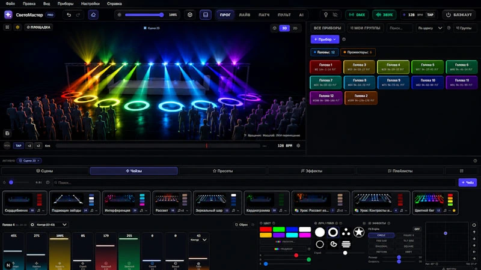This screenshot has height=270, width=481.
Task: Select the ring gobo
Action: click(x=333, y=232)
